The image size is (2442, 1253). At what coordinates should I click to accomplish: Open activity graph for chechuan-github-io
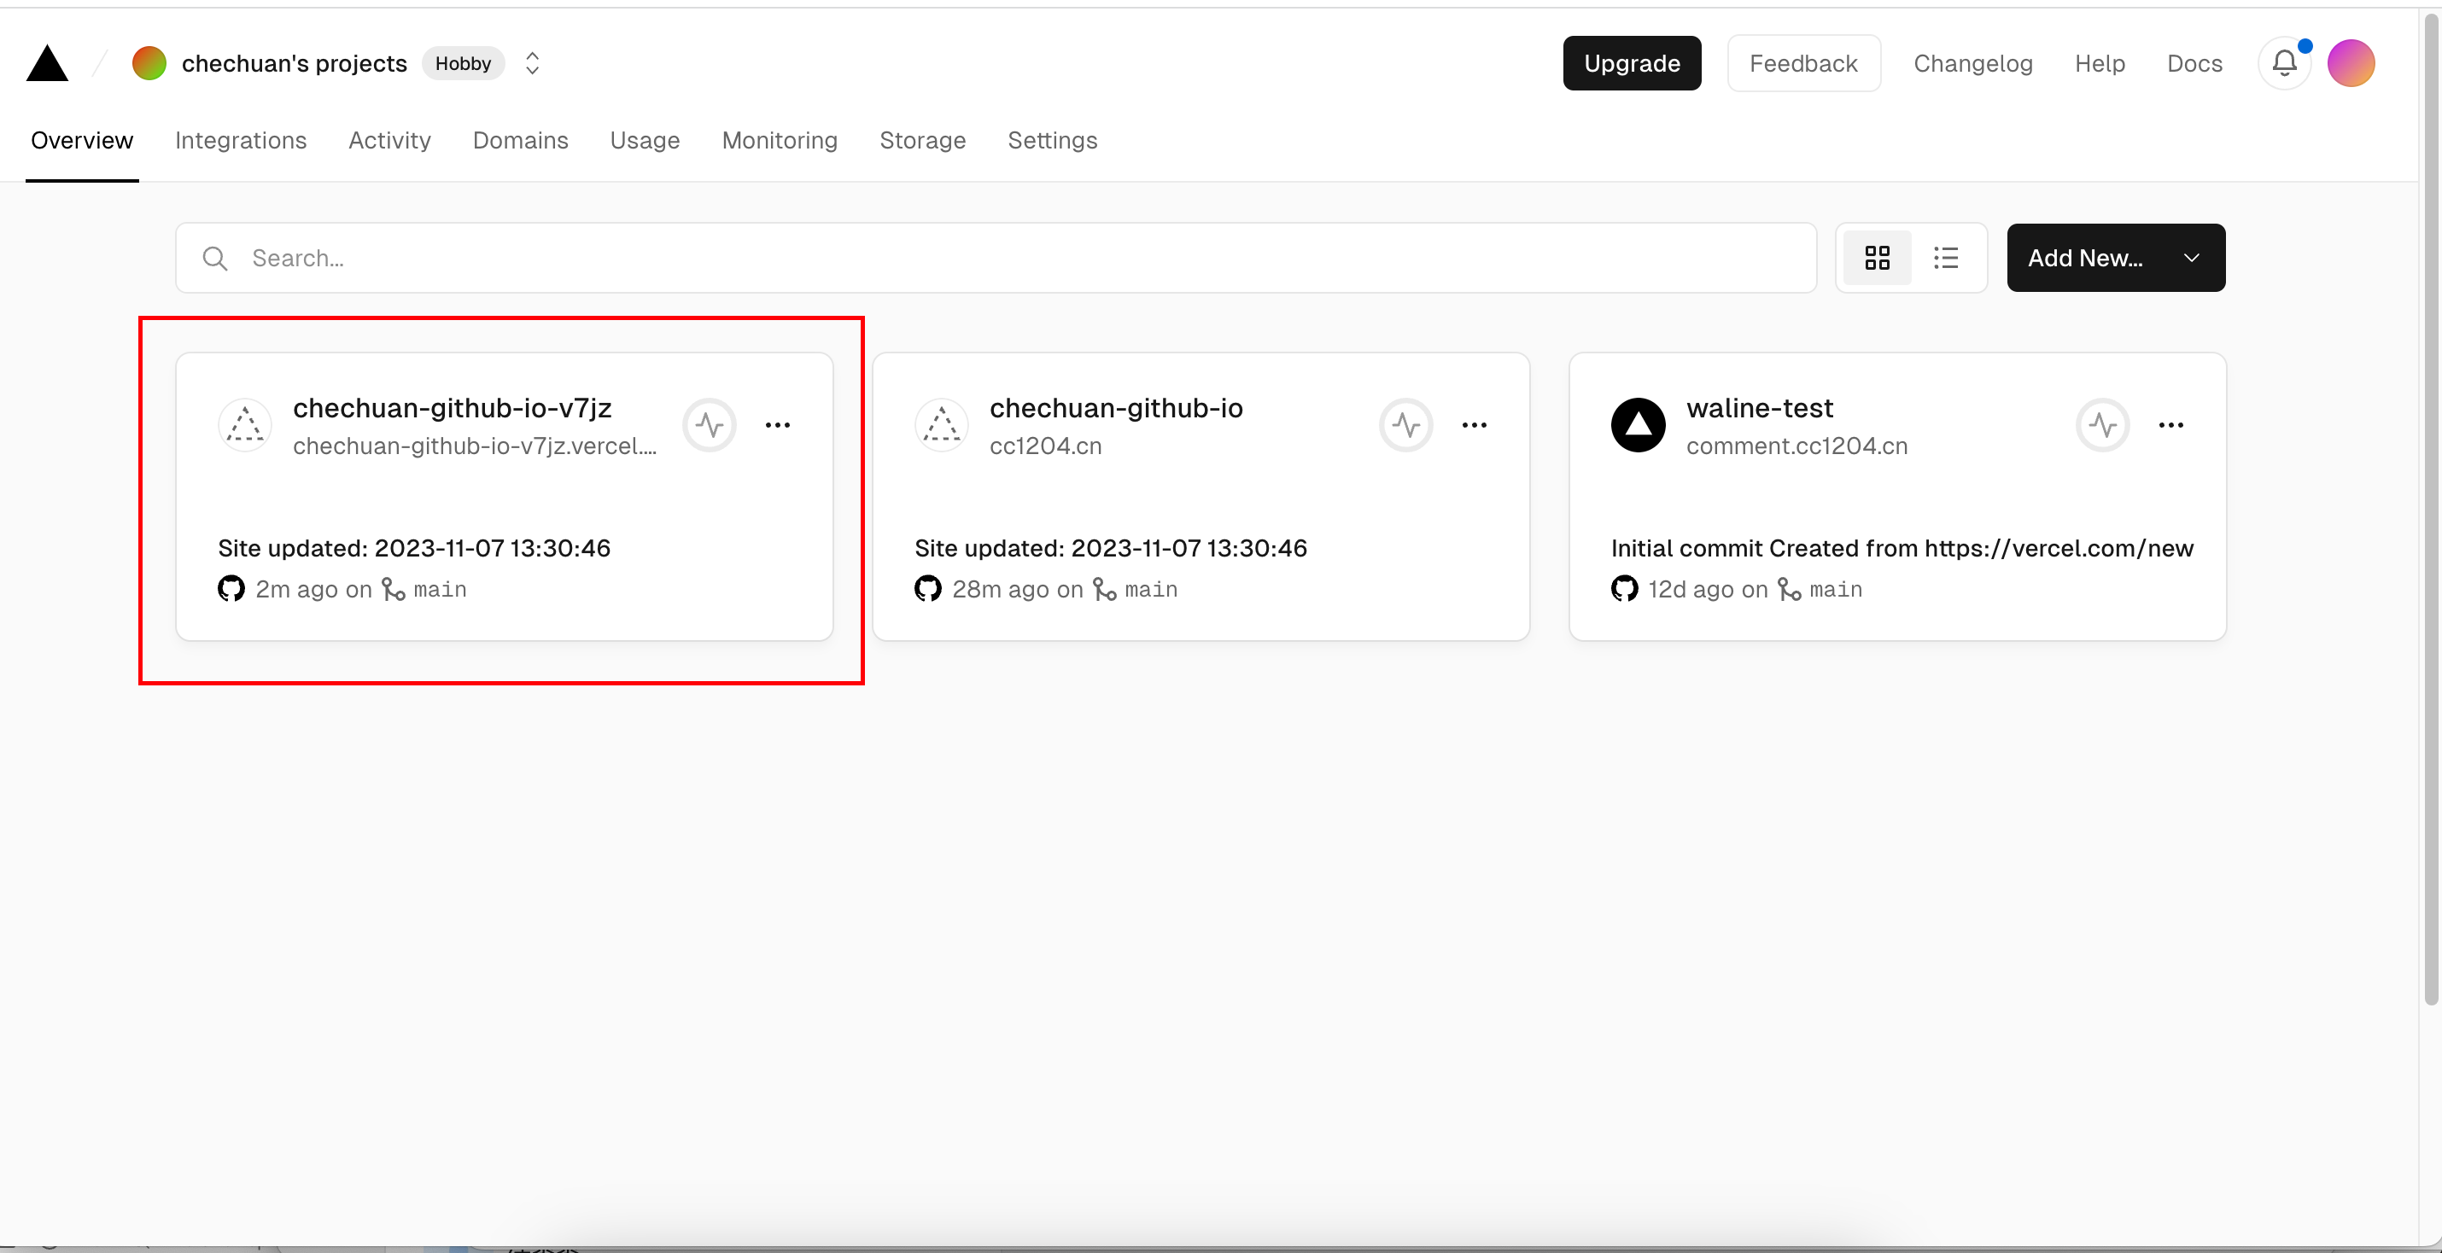point(1405,424)
